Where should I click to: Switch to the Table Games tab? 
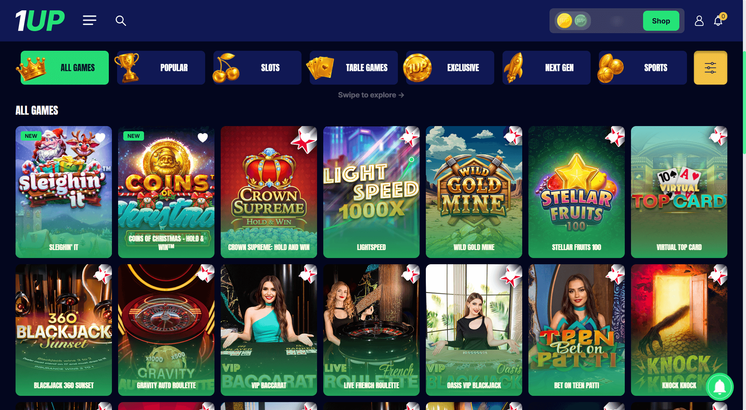(x=354, y=68)
